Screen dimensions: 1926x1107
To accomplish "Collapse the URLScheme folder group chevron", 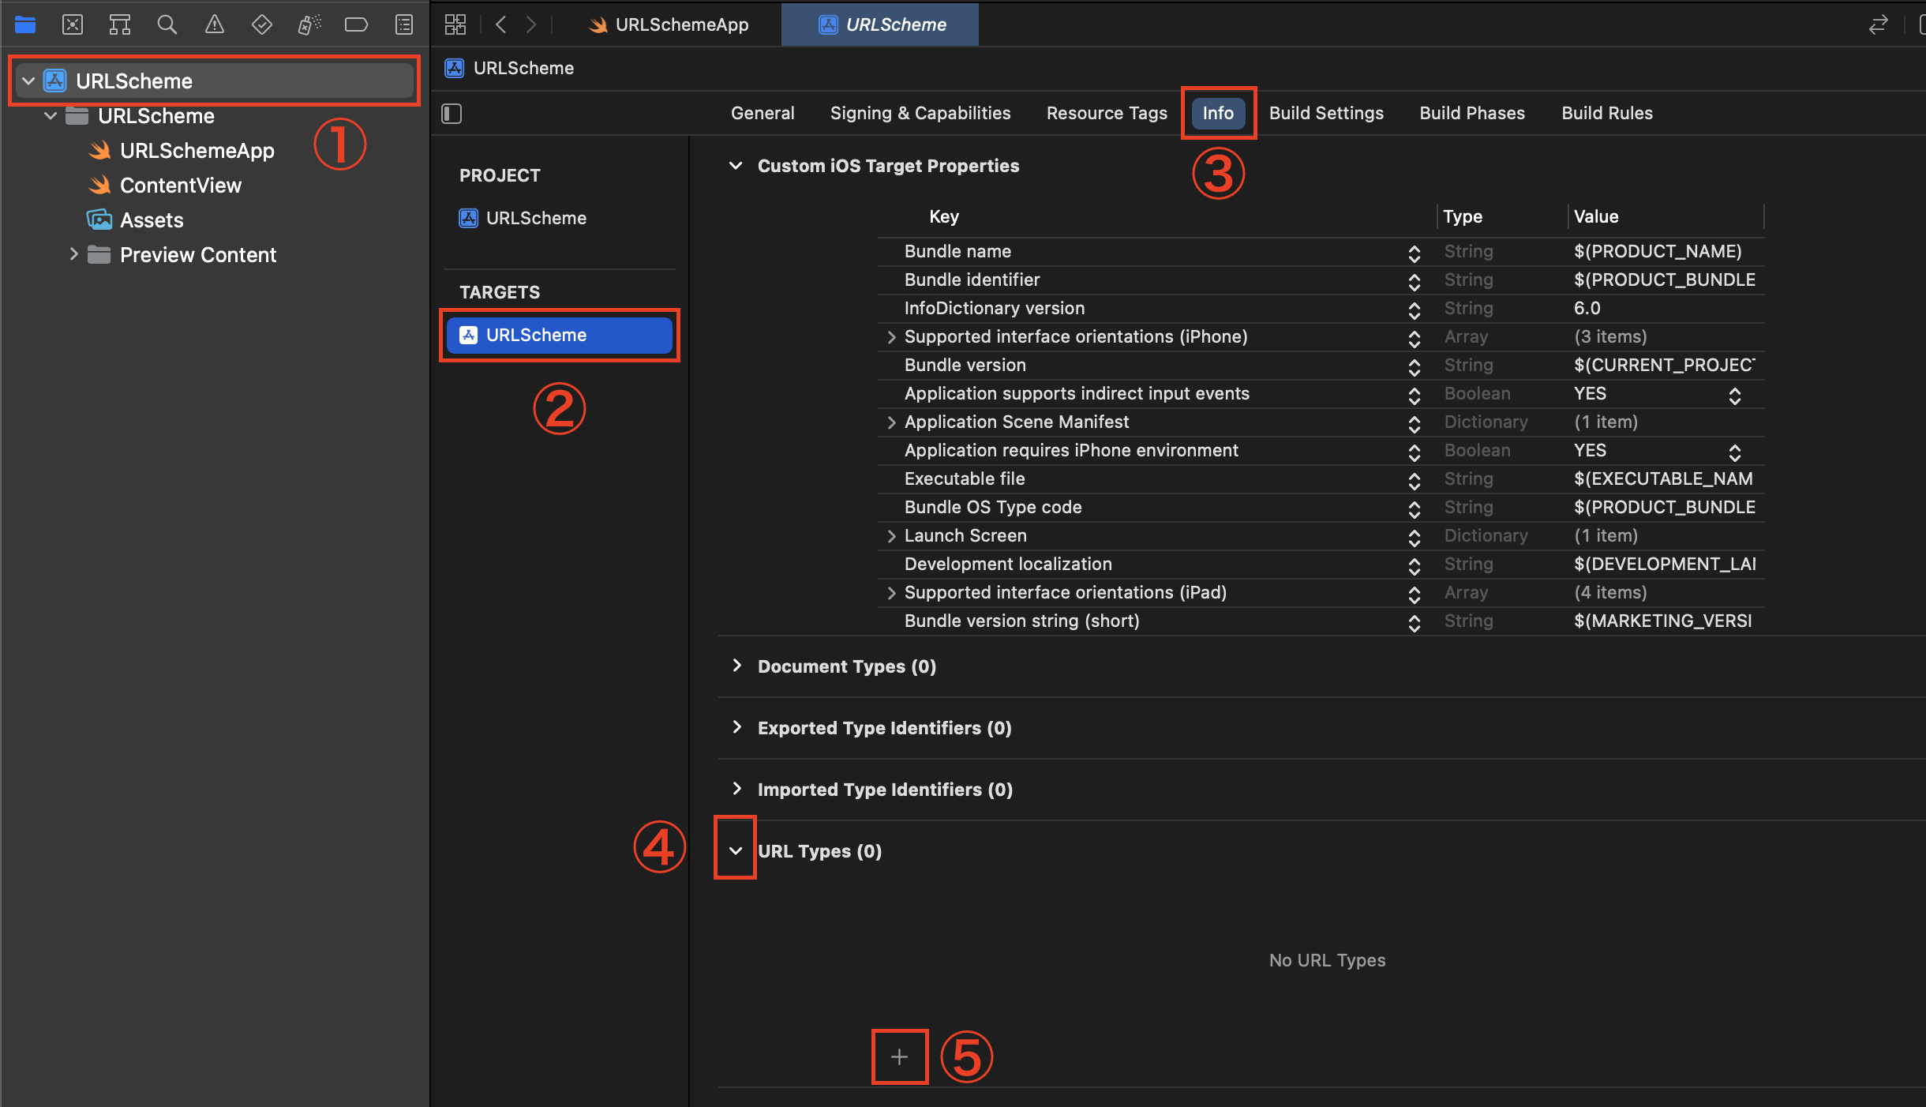I will (51, 115).
